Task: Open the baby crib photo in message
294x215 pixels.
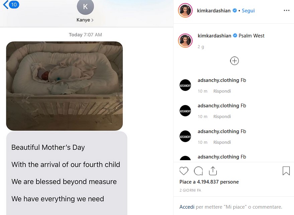Action: (65, 86)
